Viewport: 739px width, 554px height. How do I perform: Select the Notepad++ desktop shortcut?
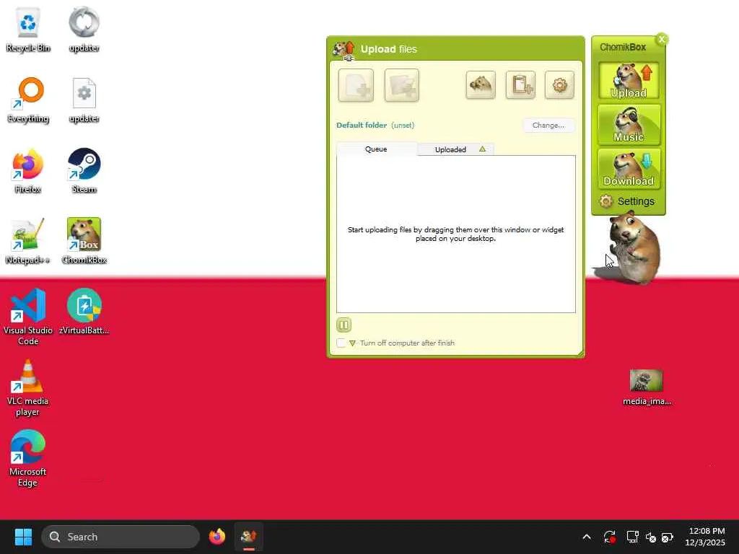(x=28, y=241)
